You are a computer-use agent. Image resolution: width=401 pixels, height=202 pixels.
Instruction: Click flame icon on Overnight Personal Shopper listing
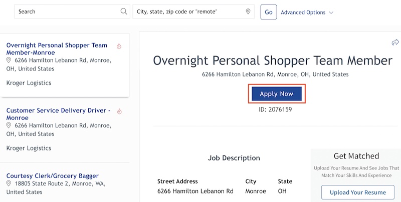pos(119,46)
